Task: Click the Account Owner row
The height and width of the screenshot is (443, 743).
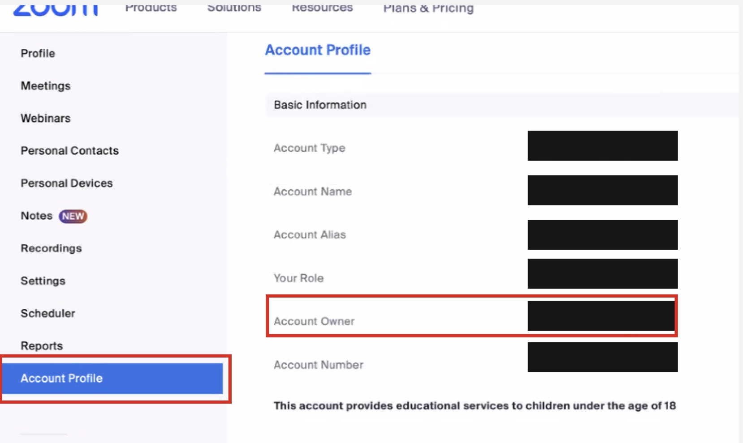Action: [471, 316]
